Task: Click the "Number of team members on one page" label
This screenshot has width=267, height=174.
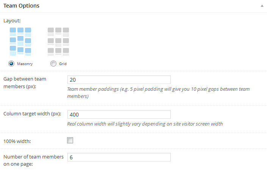Action: tap(33, 160)
